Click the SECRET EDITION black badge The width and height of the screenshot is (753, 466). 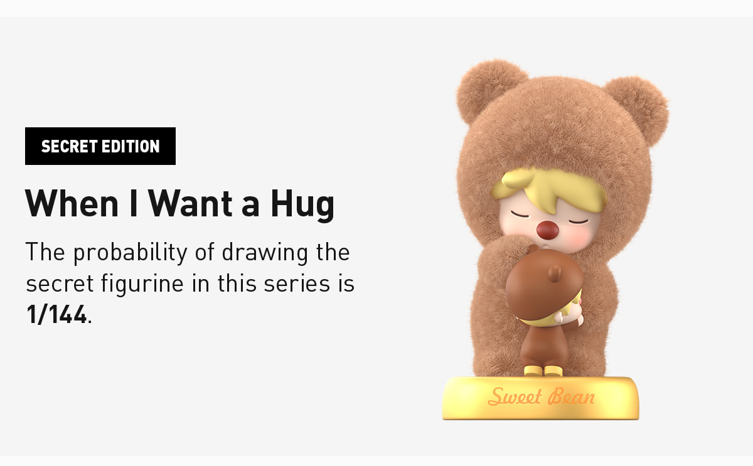point(100,146)
